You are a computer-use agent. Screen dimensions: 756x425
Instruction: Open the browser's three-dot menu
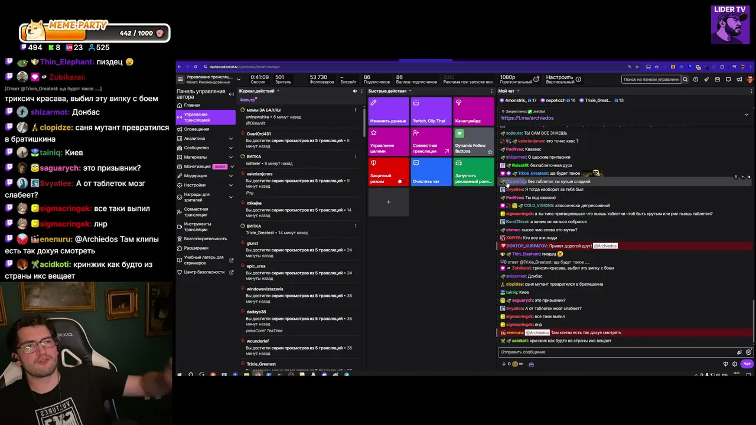point(751,67)
